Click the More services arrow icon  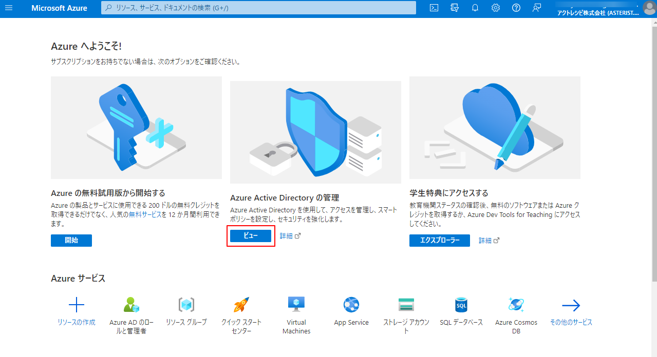571,306
